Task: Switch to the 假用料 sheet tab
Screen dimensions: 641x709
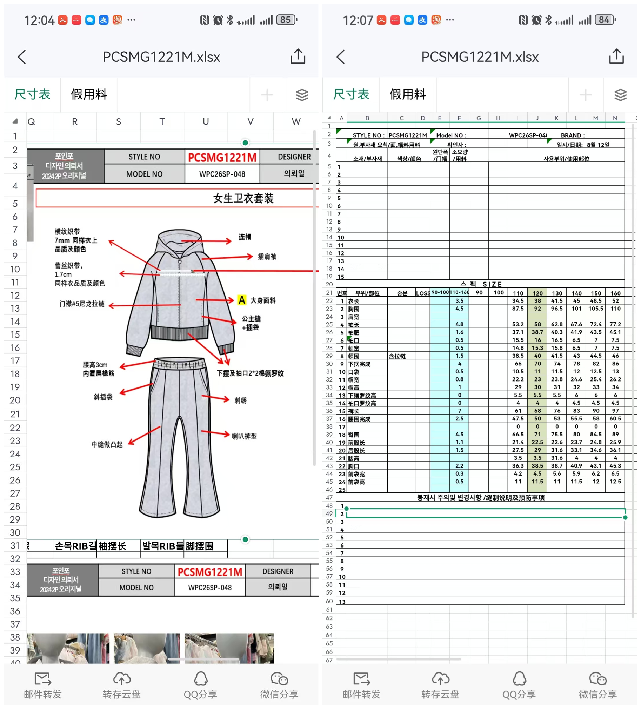Action: point(89,95)
